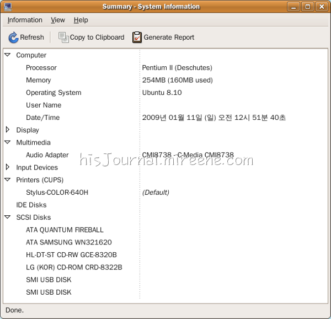Screen dimensions: 331x319
Task: Open the View menu
Action: (x=58, y=20)
